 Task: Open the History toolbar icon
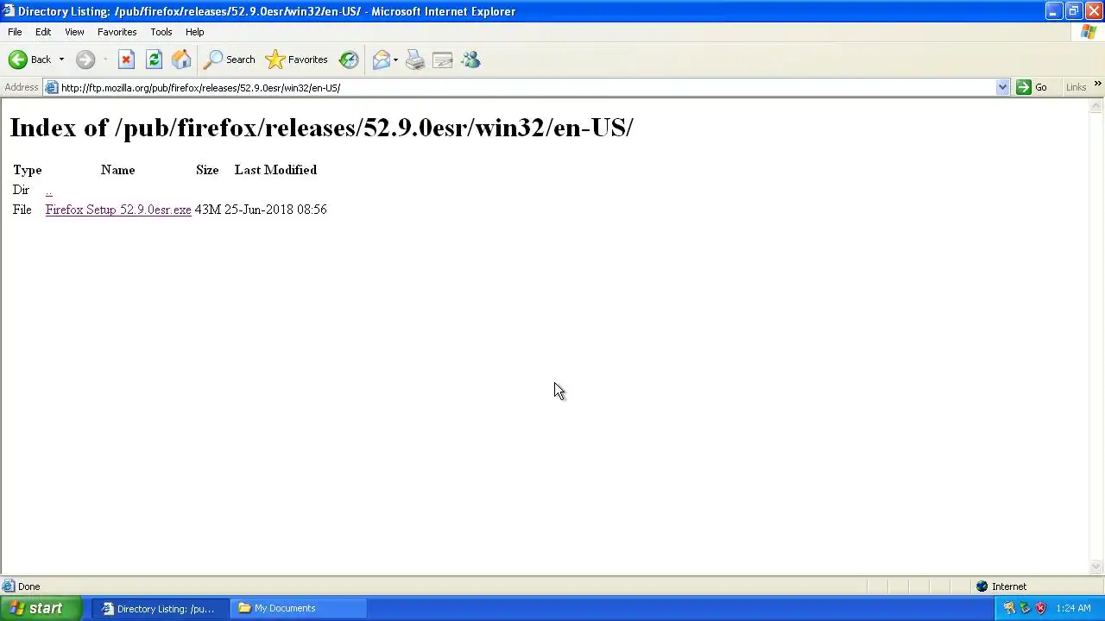pos(349,60)
